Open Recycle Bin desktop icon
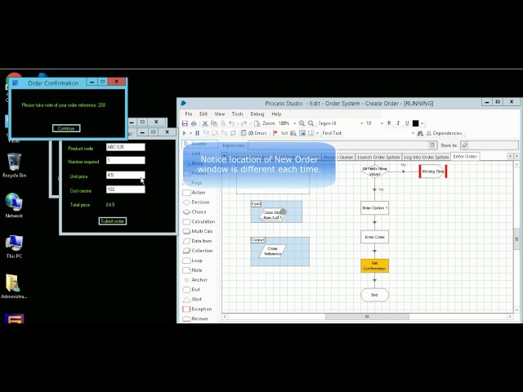The height and width of the screenshot is (392, 523). (14, 165)
